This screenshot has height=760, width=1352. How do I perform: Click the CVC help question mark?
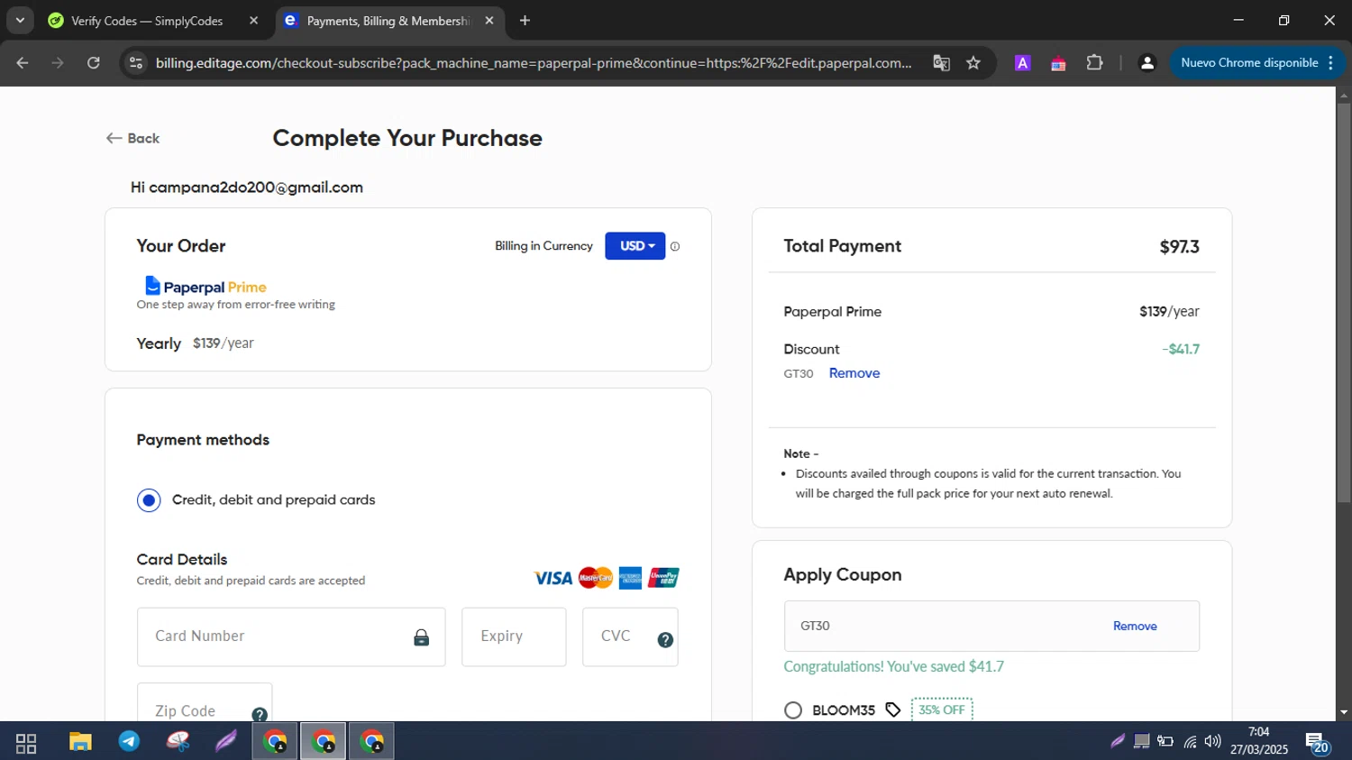coord(665,640)
